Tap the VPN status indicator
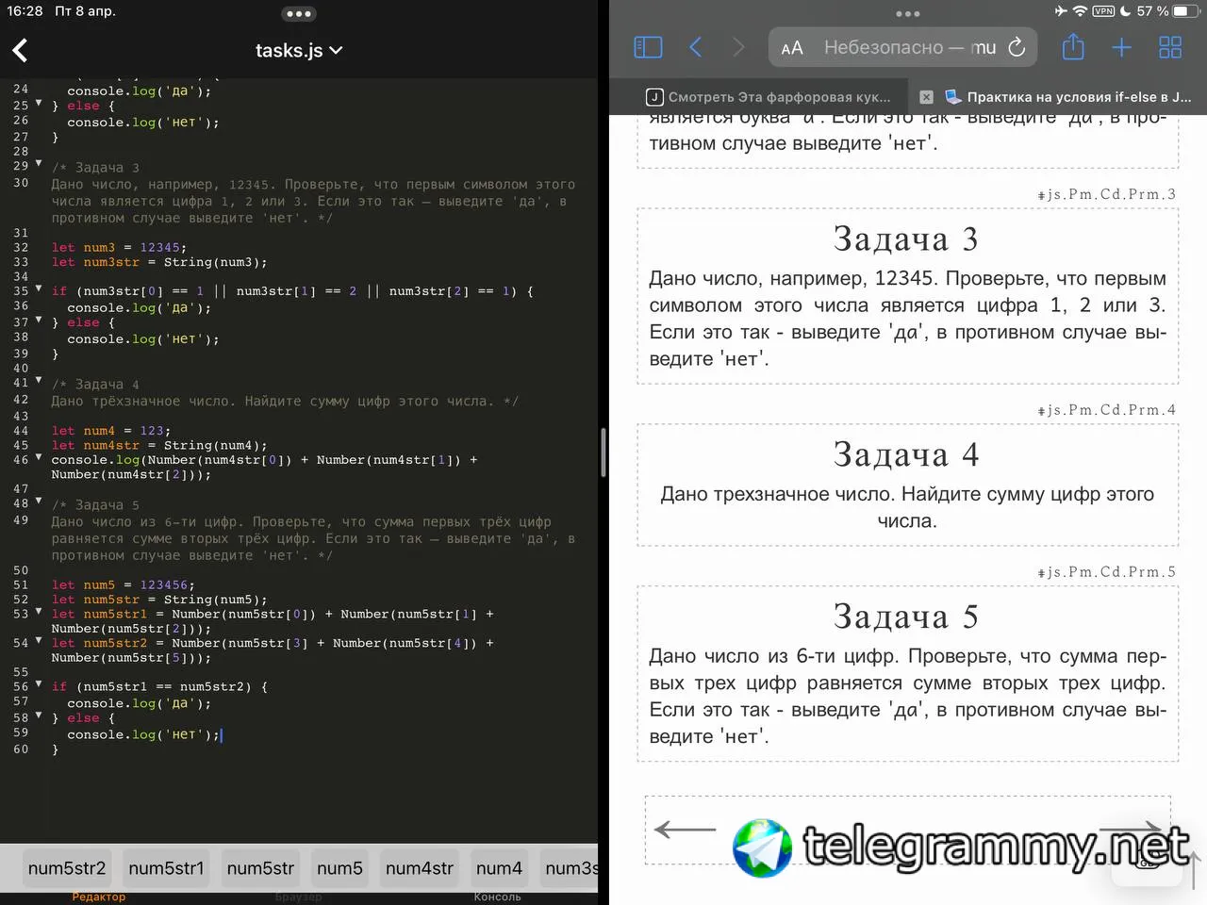The height and width of the screenshot is (905, 1207). pyautogui.click(x=1103, y=11)
